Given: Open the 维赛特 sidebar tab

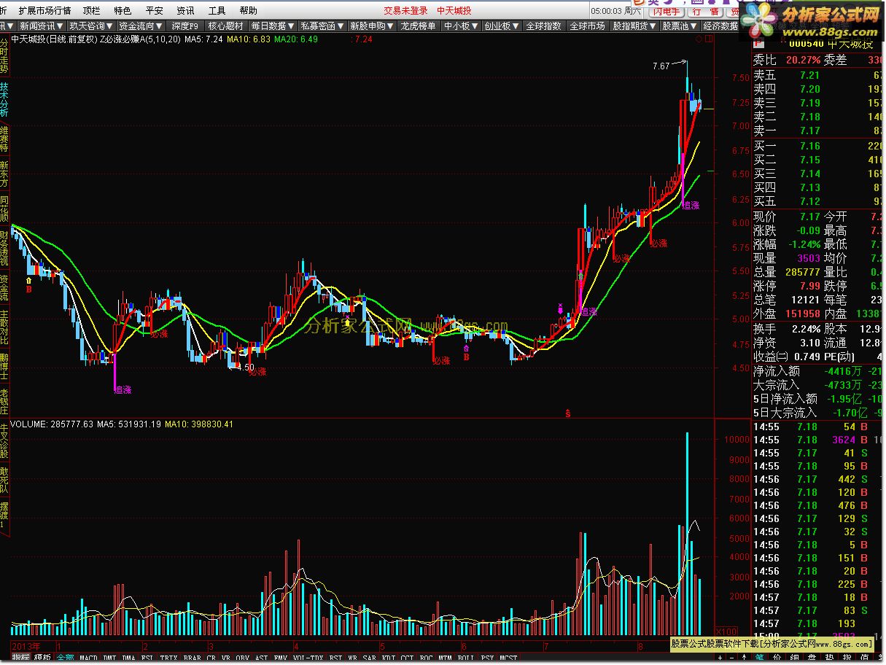Looking at the screenshot, I should 4,138.
